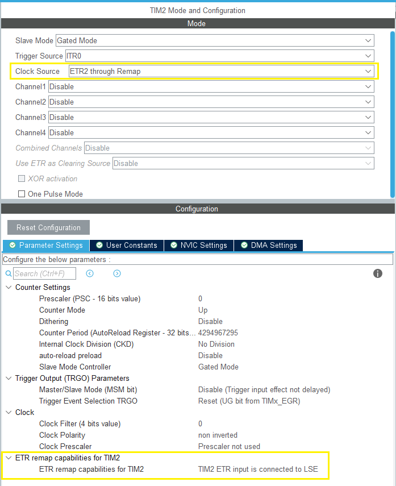Select Internal Clock Division No Division value
This screenshot has width=396, height=486.
tap(216, 344)
